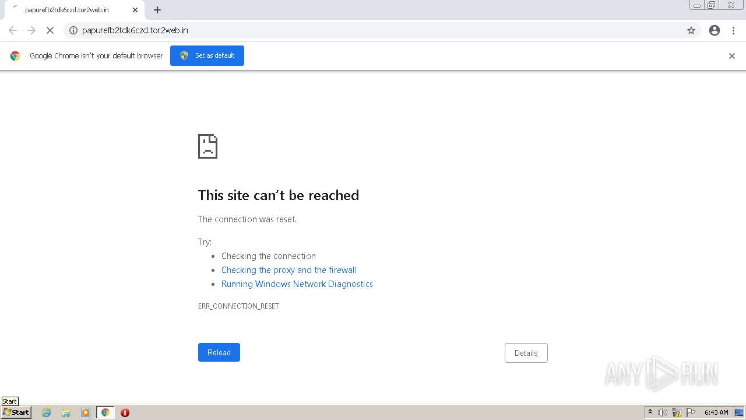The image size is (746, 420).
Task: Click the Reload button
Action: click(219, 352)
